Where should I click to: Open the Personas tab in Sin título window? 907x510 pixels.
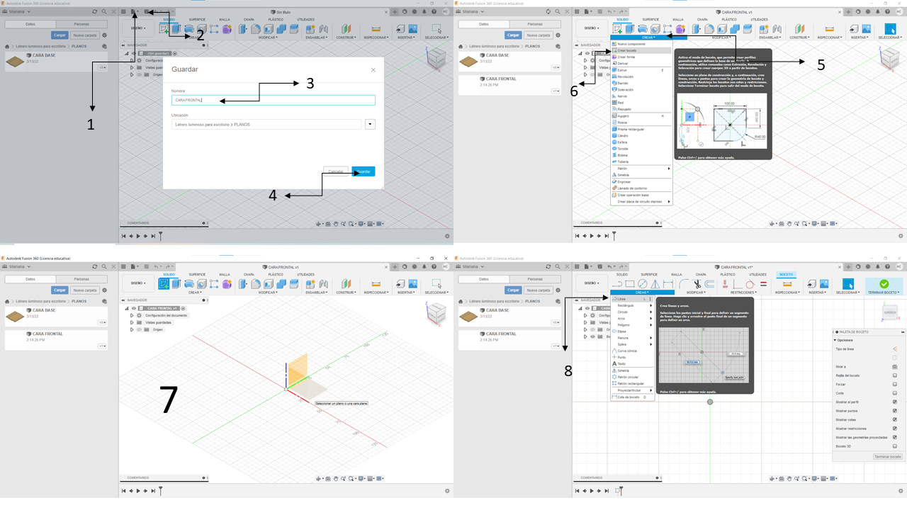tap(81, 24)
